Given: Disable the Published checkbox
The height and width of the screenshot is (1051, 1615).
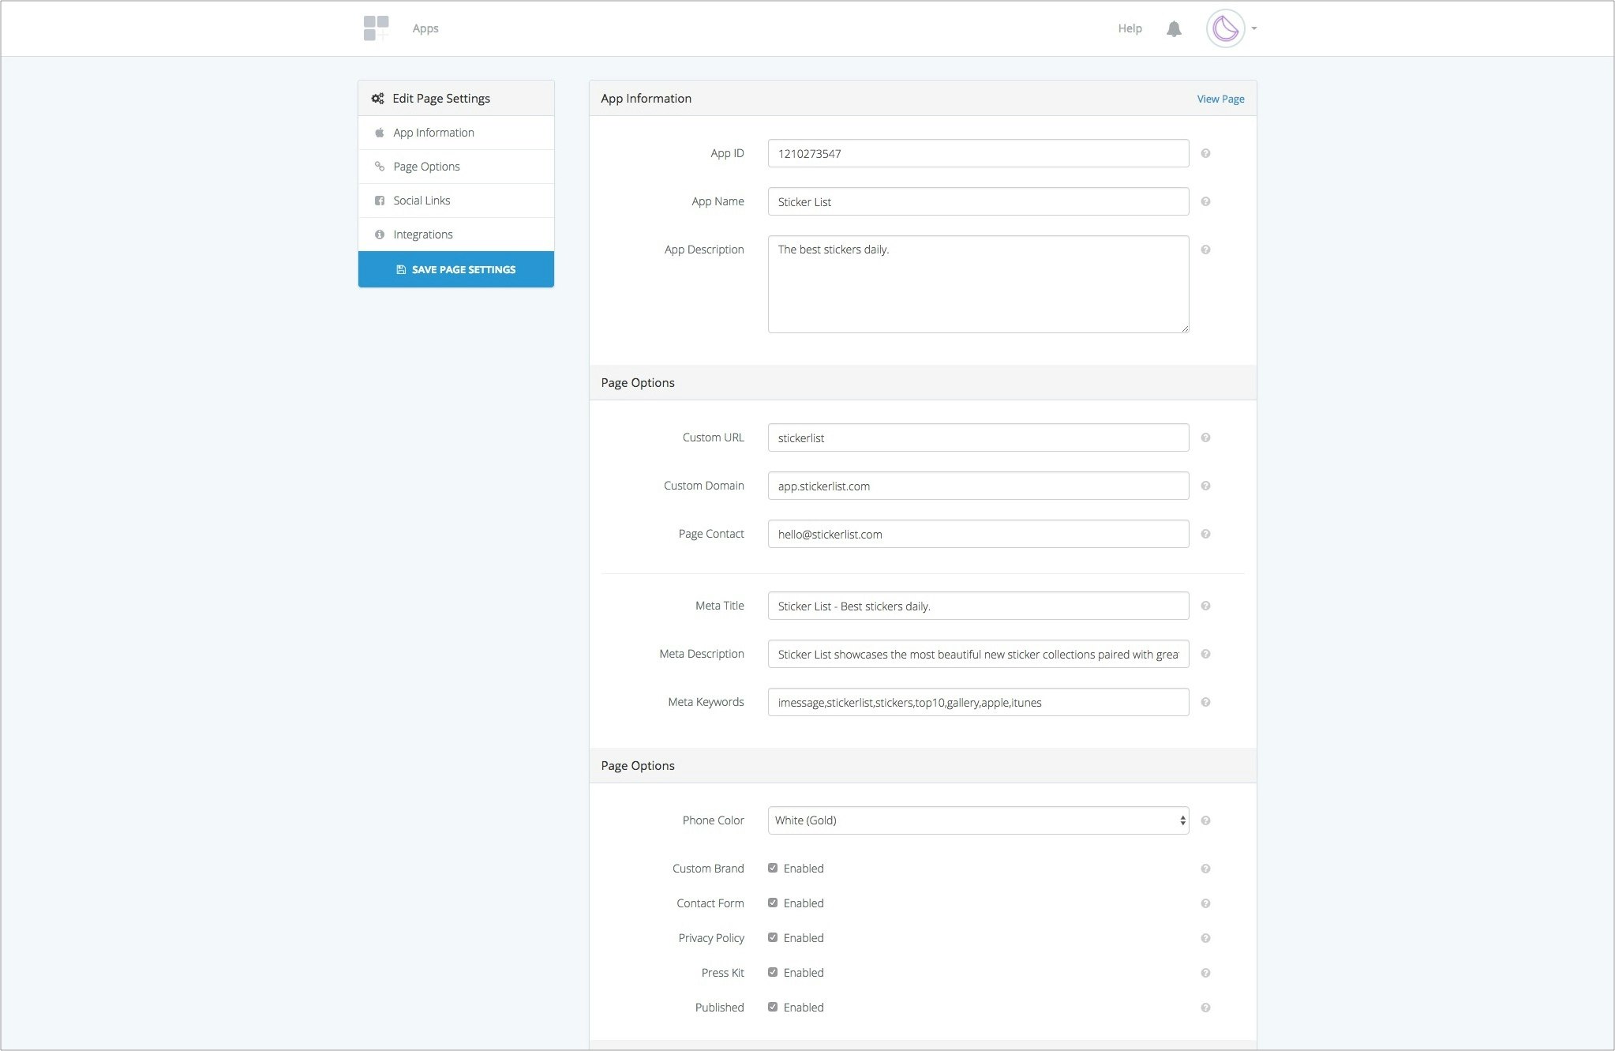Looking at the screenshot, I should tap(773, 1007).
